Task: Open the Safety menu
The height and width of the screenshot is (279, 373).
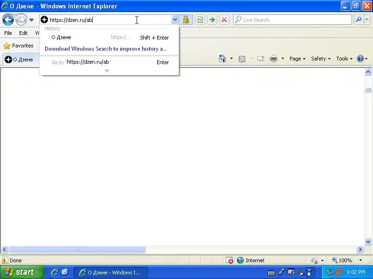Action: point(321,59)
